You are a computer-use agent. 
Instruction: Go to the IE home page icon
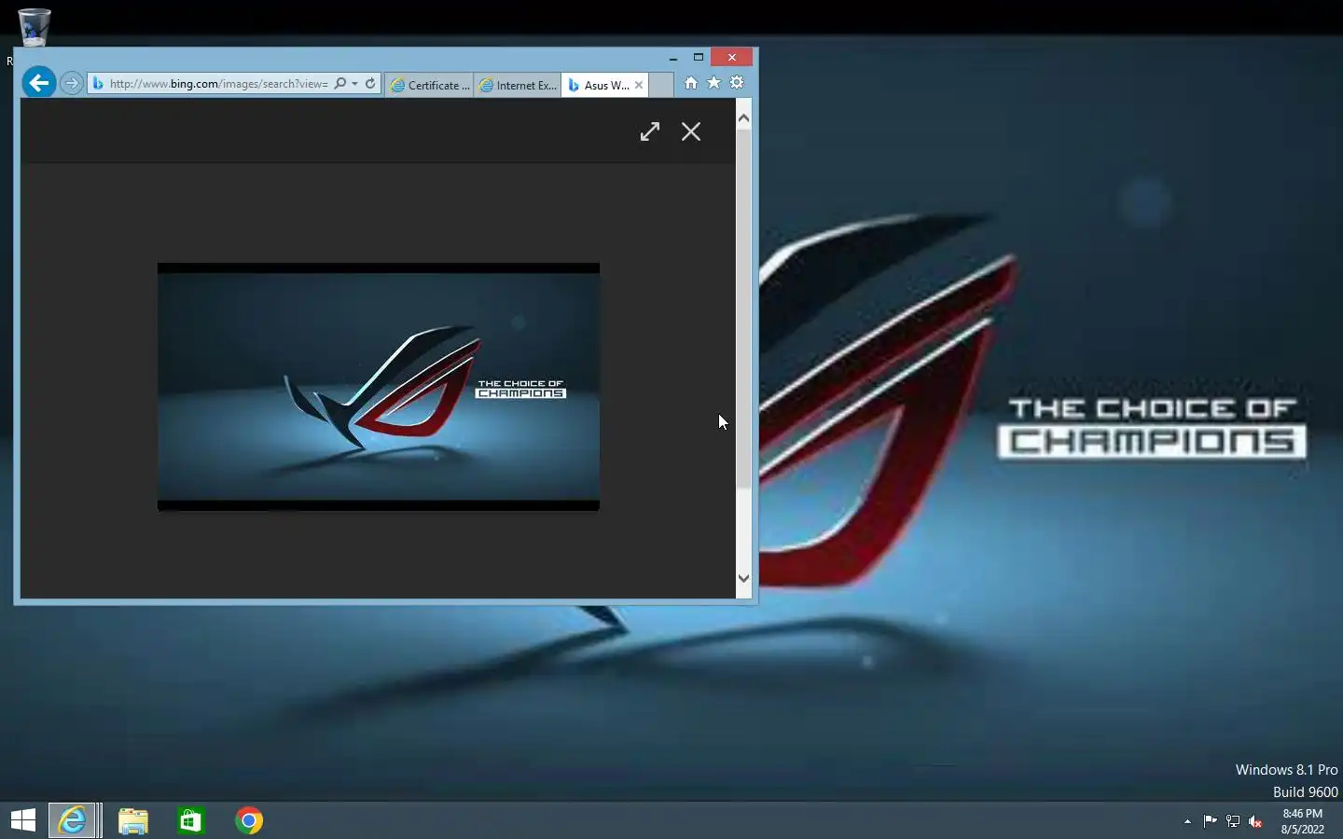(691, 83)
